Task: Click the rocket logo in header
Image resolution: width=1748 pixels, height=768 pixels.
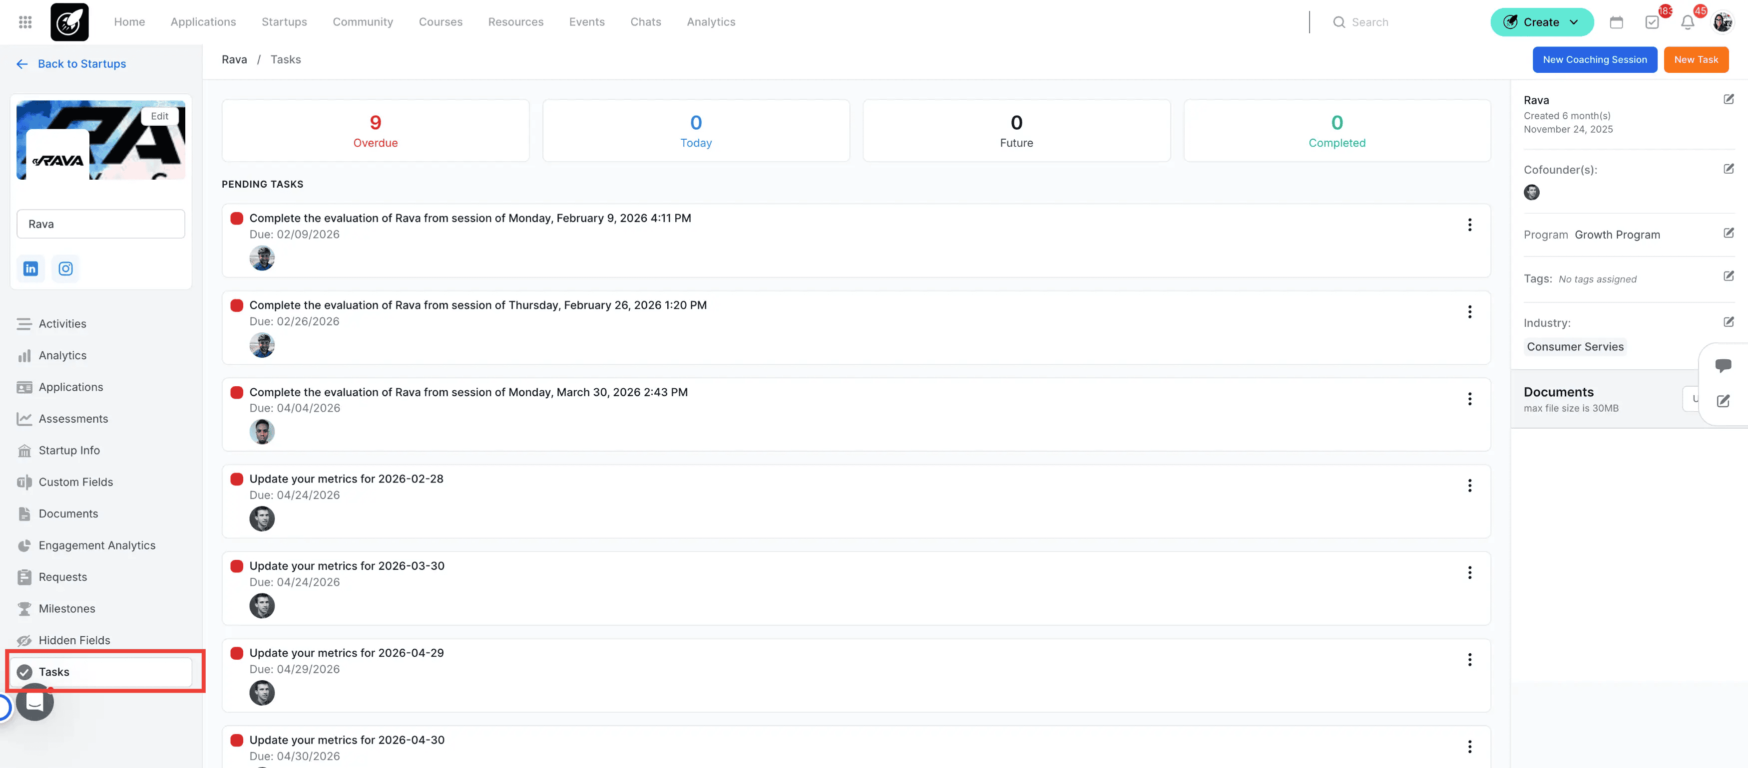Action: point(69,22)
